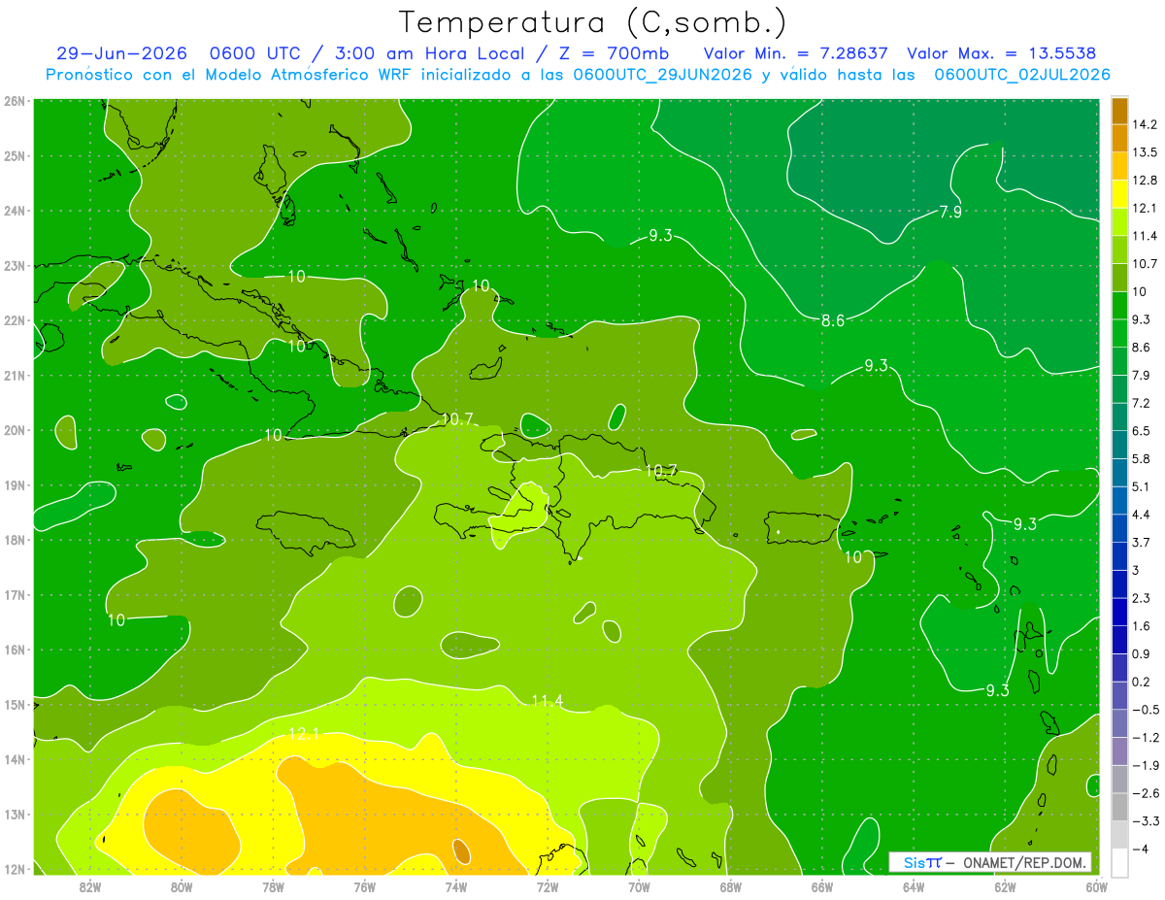Click the '8.6' contour label on the map
Screen dimensions: 1165x900
[x=833, y=320]
